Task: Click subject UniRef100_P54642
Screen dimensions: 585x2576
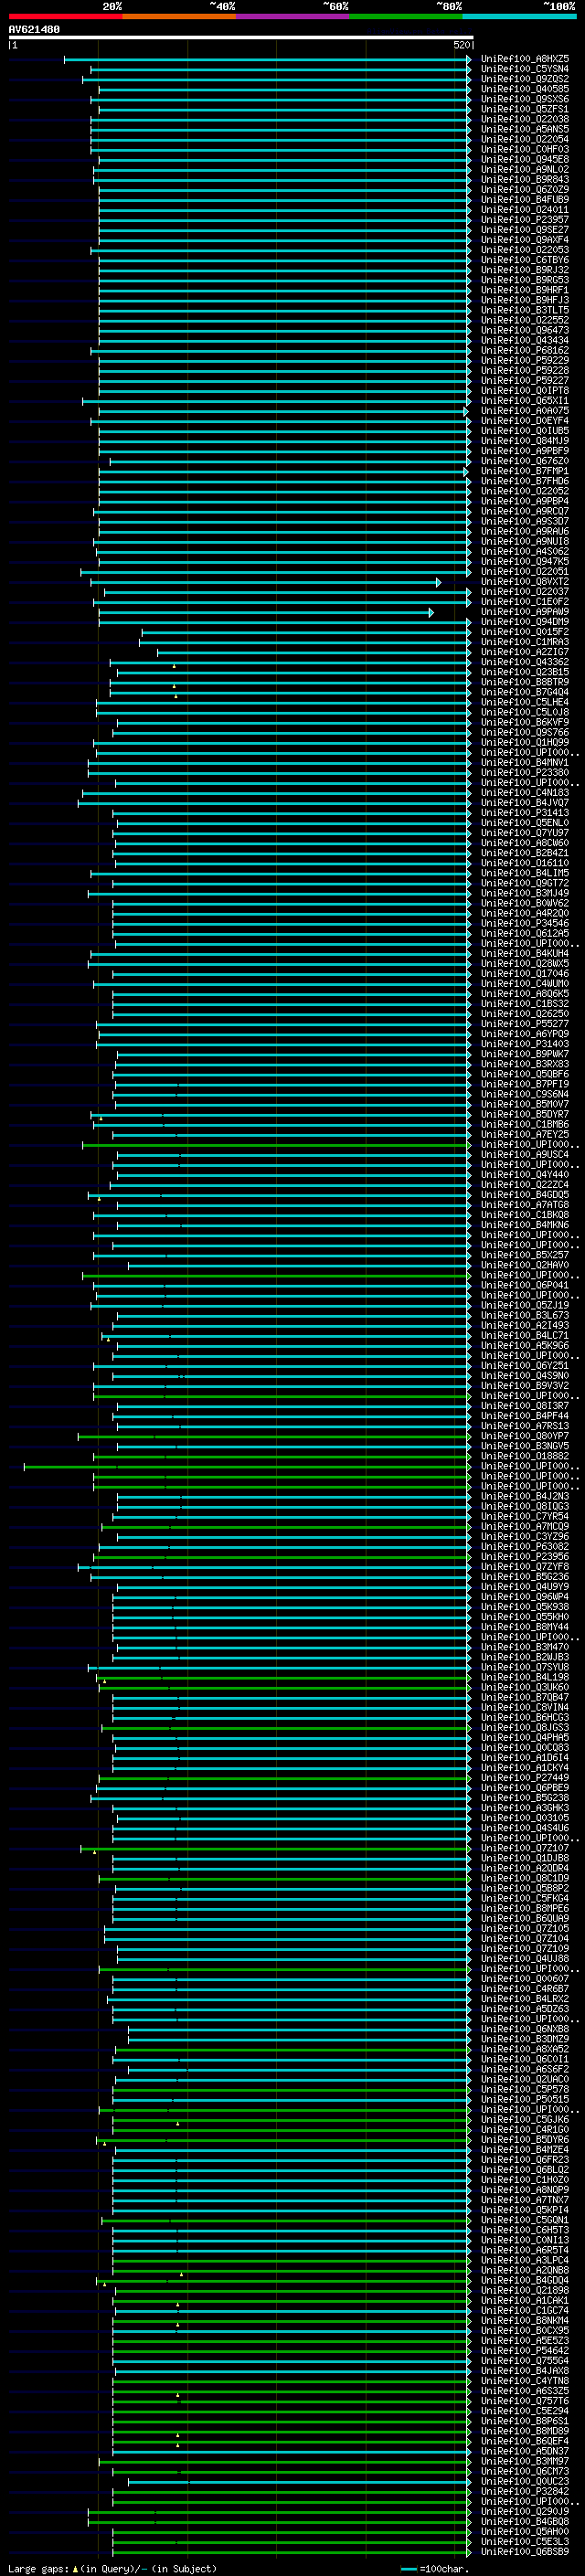Action: 525,2350
